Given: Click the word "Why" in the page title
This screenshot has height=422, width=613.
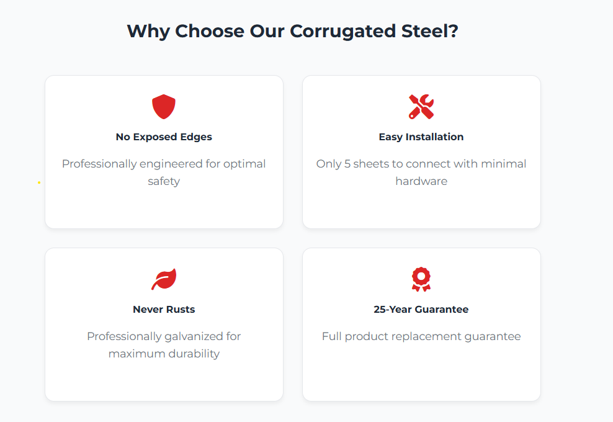Looking at the screenshot, I should pyautogui.click(x=148, y=31).
